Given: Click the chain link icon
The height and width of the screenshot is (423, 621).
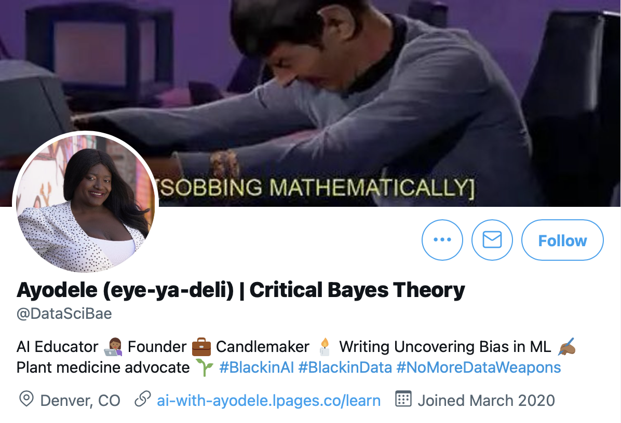Looking at the screenshot, I should click(143, 399).
